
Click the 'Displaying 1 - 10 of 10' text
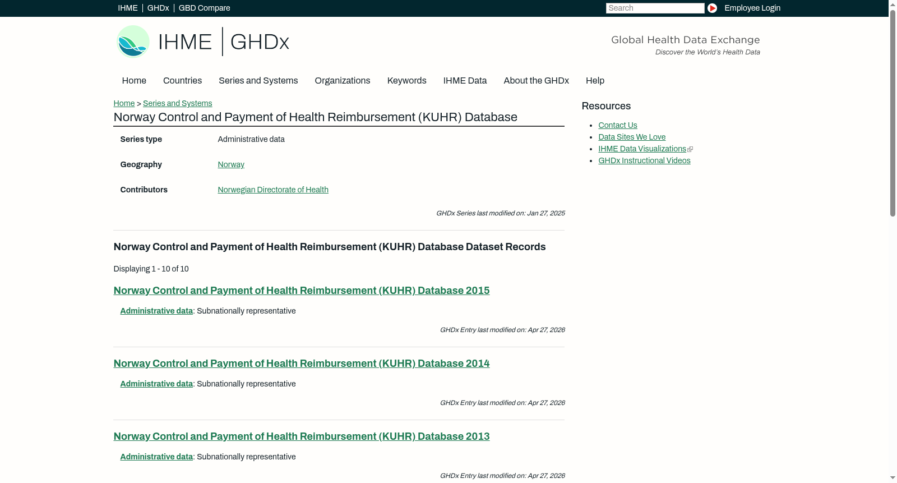point(151,269)
